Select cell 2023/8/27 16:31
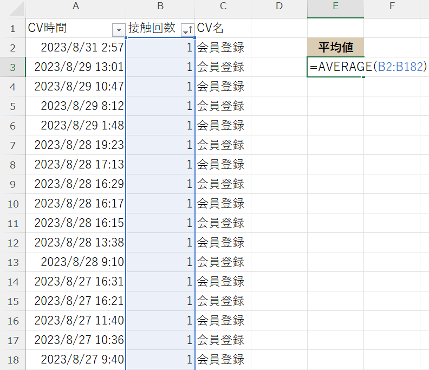This screenshot has width=429, height=370. coord(76,282)
